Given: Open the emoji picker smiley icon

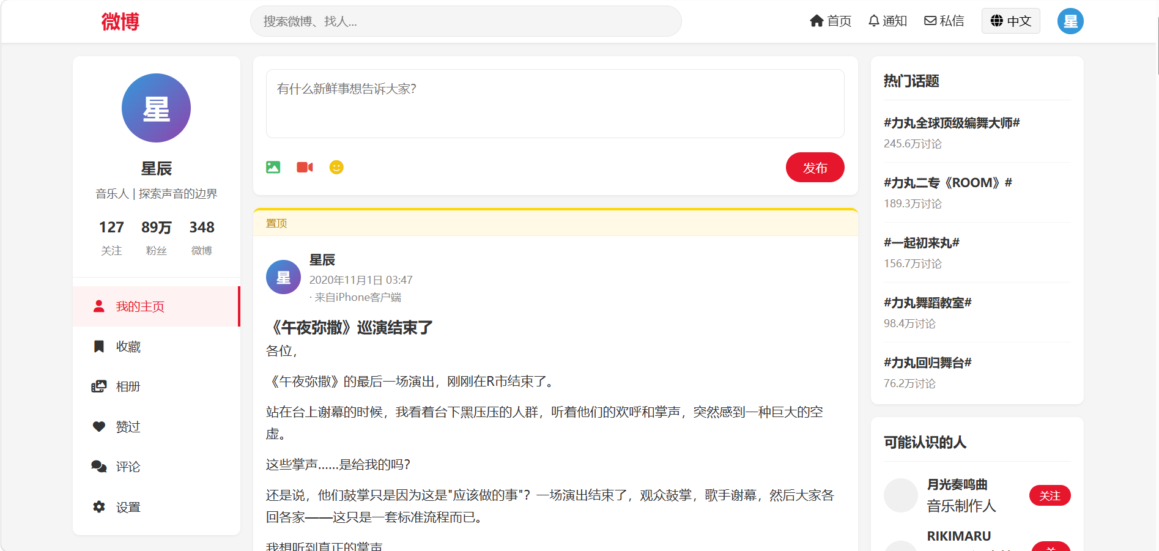Looking at the screenshot, I should pos(336,168).
